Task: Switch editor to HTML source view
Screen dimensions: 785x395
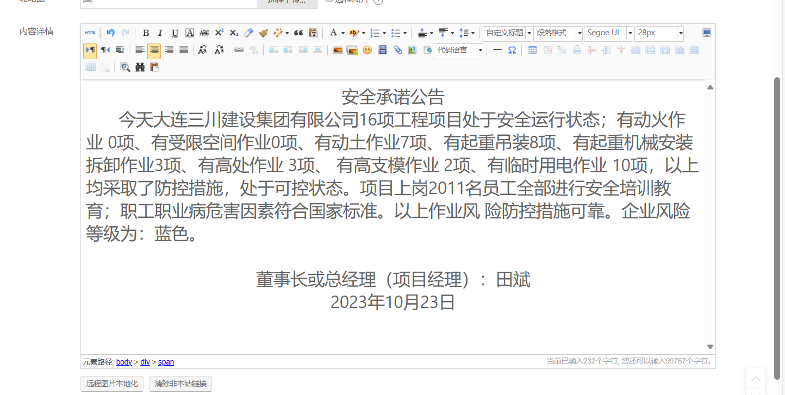Action: click(90, 33)
